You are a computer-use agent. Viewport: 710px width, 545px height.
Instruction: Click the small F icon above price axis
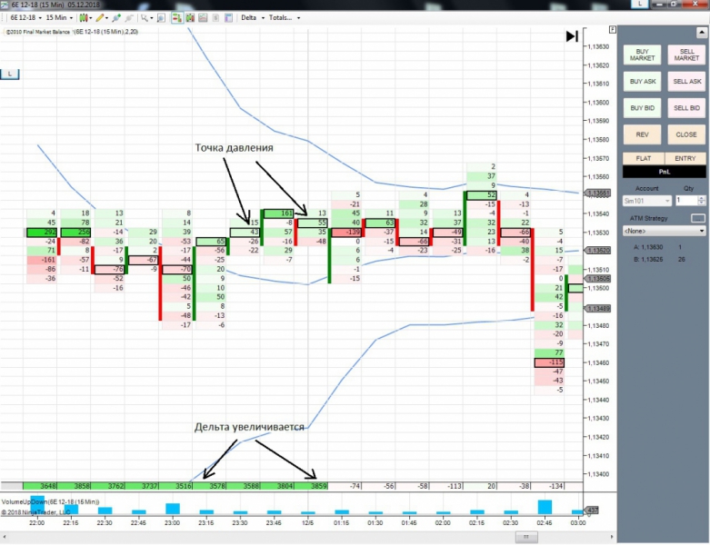click(612, 29)
